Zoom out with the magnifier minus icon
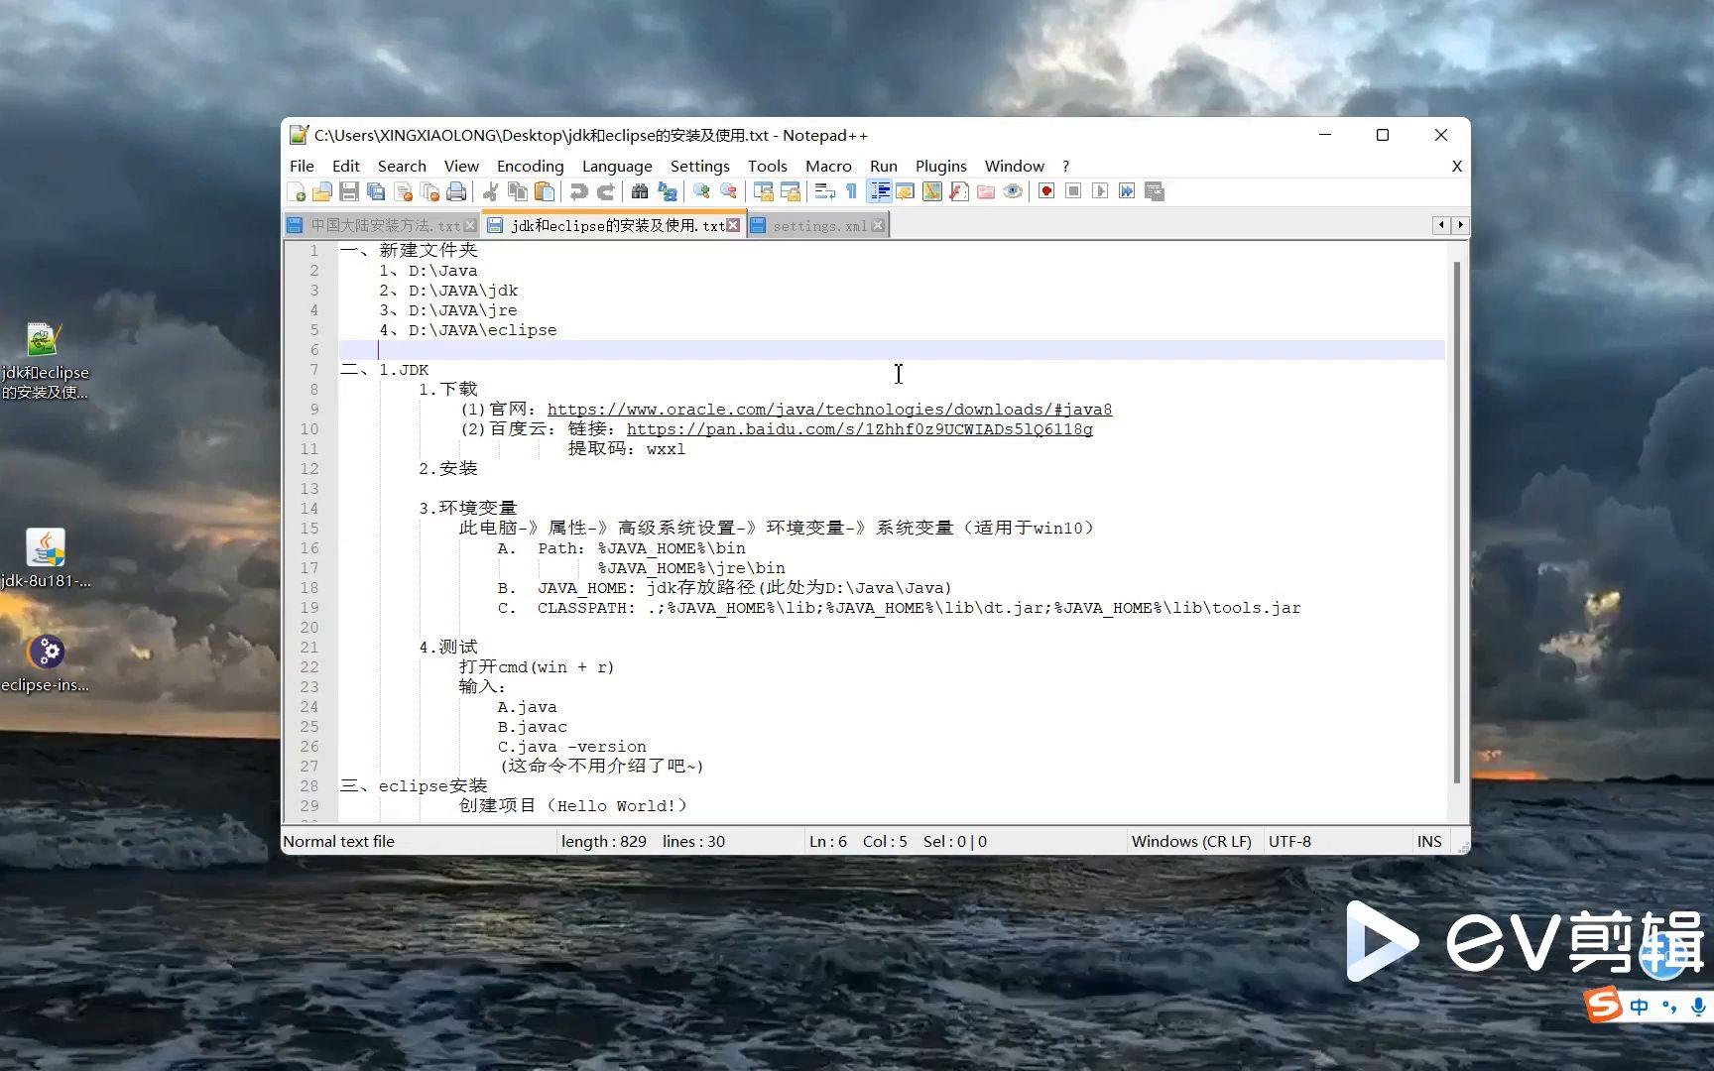Image resolution: width=1714 pixels, height=1071 pixels. coord(728,191)
